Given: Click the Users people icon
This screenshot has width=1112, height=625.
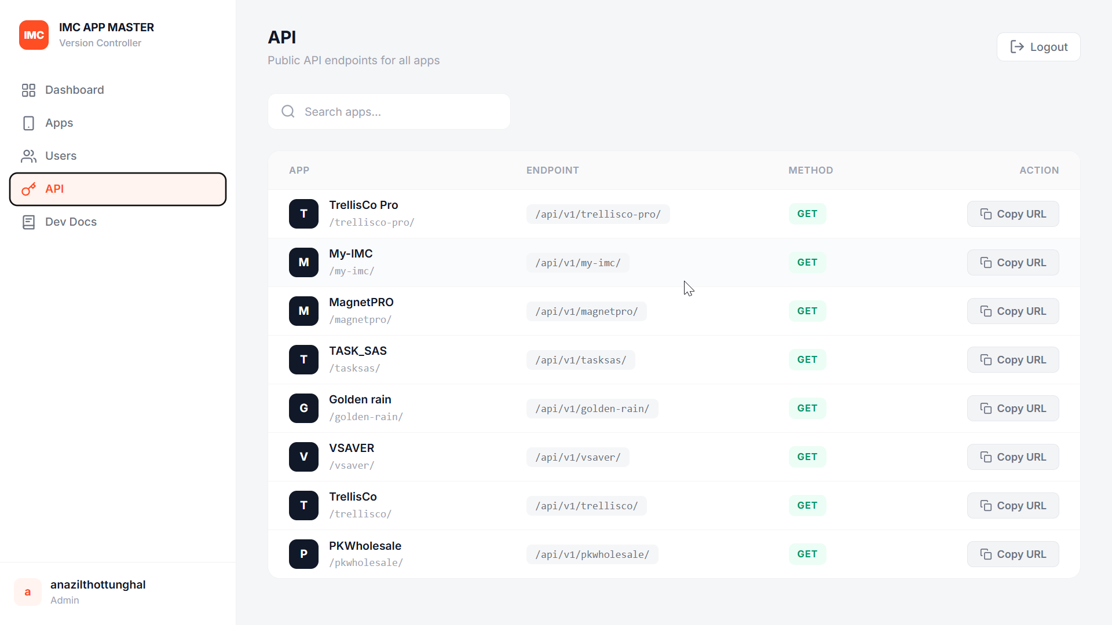Looking at the screenshot, I should coord(28,156).
